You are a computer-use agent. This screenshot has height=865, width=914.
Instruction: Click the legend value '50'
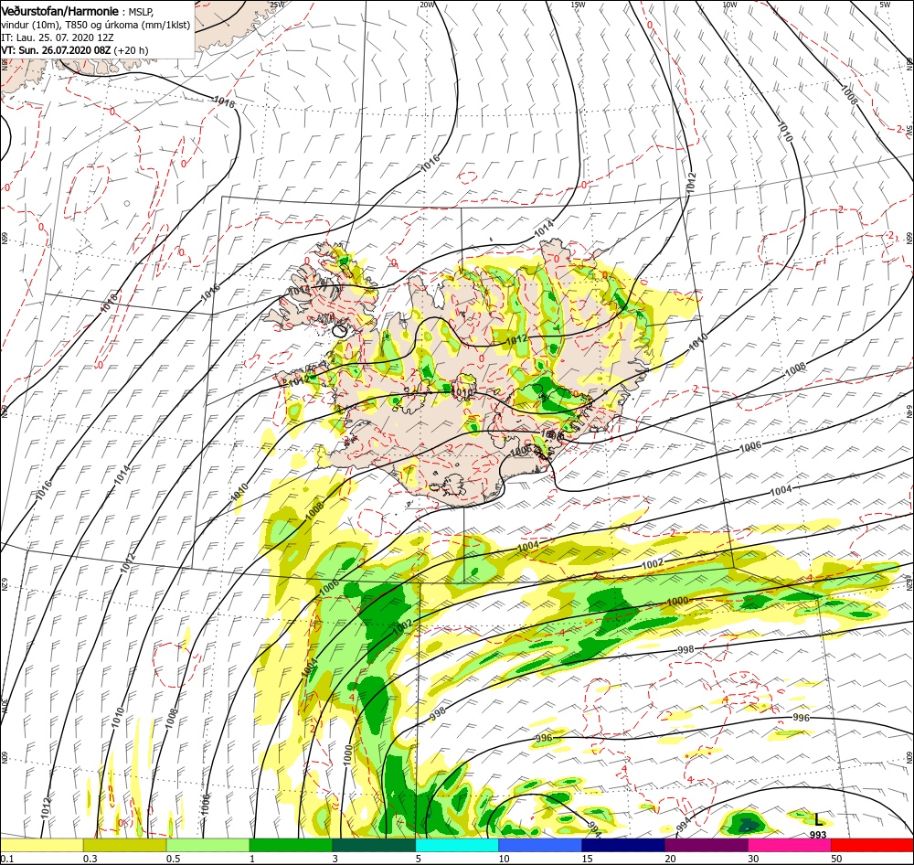click(x=836, y=859)
